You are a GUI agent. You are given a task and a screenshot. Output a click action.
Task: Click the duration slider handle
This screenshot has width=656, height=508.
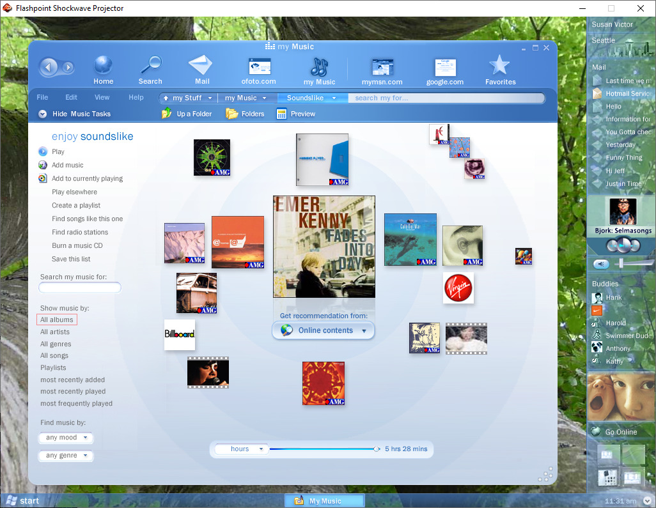pyautogui.click(x=376, y=449)
